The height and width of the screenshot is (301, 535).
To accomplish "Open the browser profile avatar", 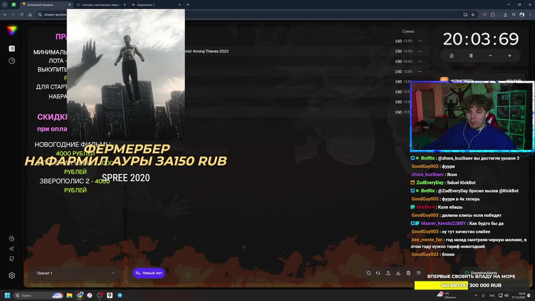I will click(x=522, y=15).
